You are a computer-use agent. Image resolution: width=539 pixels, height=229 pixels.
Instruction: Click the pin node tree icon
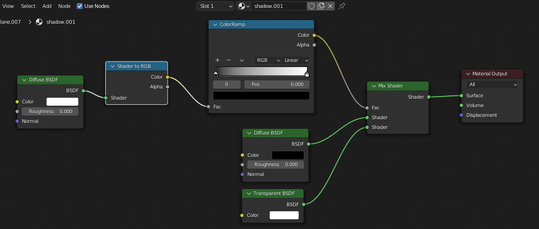[342, 6]
